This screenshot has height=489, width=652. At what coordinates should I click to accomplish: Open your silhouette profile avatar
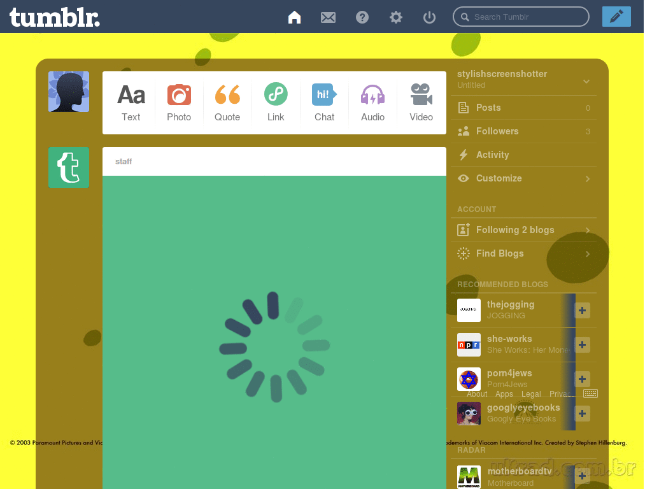pos(69,92)
